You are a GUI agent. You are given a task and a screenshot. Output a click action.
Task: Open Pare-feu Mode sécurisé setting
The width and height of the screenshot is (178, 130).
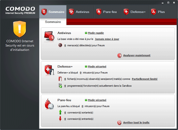click(x=97, y=100)
